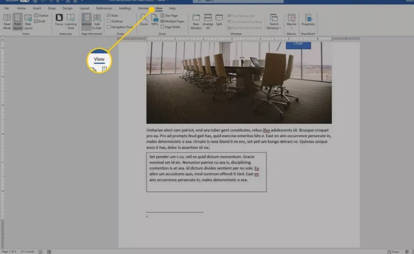Click the Arrange All icon

coord(208,21)
